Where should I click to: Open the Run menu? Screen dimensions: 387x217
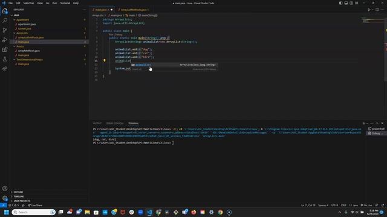(x=54, y=3)
